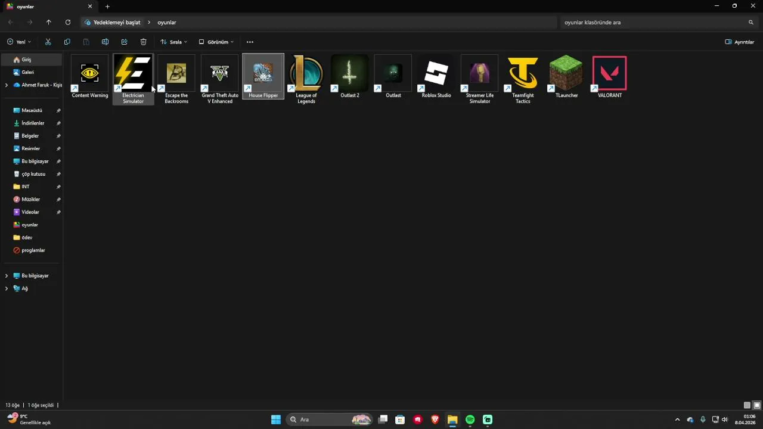
Task: Select the League of Legends shortcut
Action: 306,79
